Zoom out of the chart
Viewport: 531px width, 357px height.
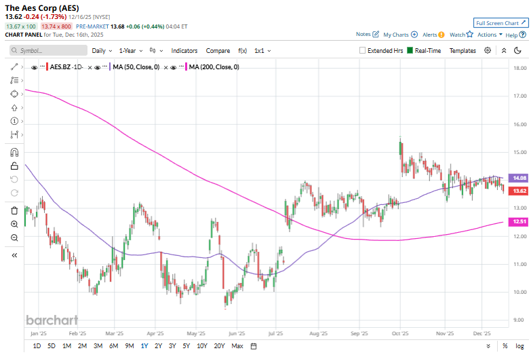(14, 238)
